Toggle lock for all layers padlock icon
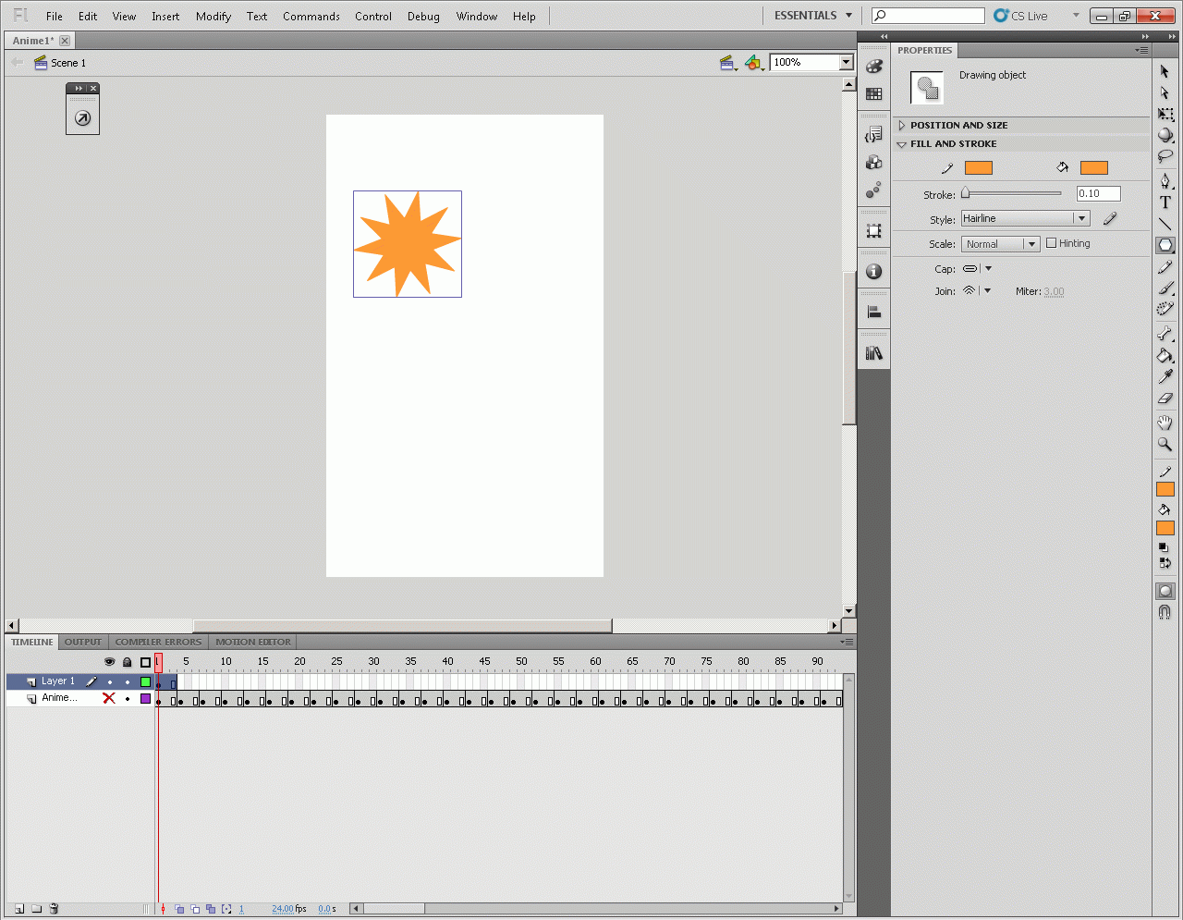 pos(128,662)
